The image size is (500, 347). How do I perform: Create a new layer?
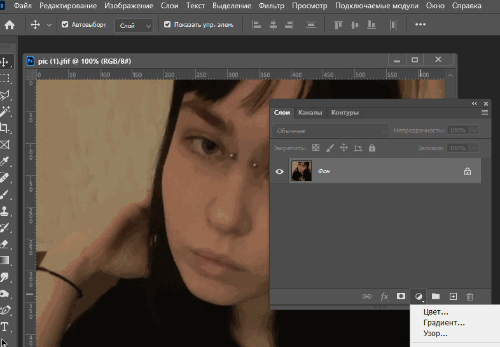coord(453,296)
